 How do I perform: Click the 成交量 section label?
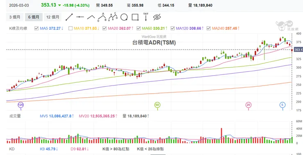tap(15, 116)
